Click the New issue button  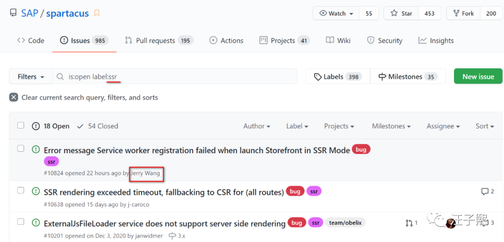[478, 77]
